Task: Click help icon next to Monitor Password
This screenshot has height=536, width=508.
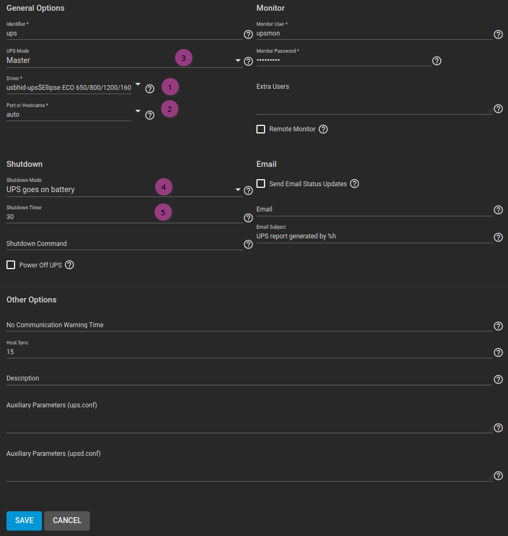Action: coord(436,61)
